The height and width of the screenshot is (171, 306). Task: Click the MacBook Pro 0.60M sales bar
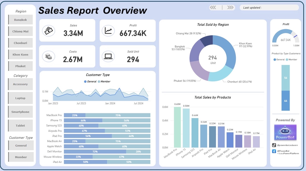(x=178, y=127)
